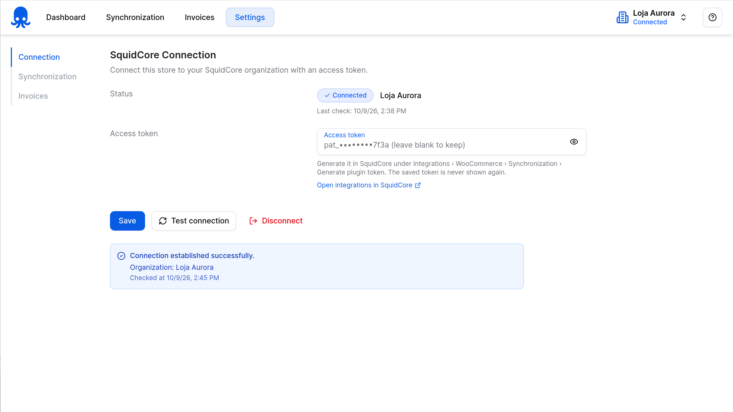
Task: Click 'Connection established successfully.' message
Action: coord(192,255)
